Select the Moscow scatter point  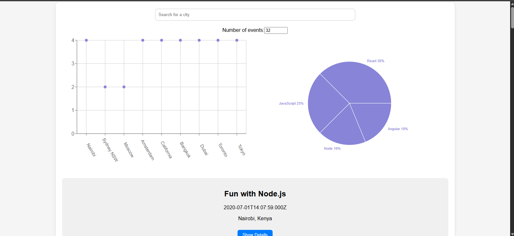tap(124, 87)
